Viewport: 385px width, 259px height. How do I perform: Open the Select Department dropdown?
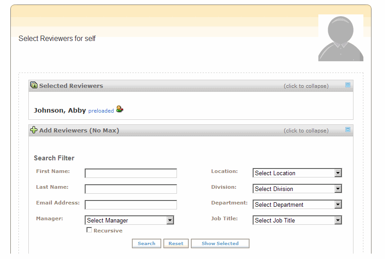pyautogui.click(x=297, y=204)
